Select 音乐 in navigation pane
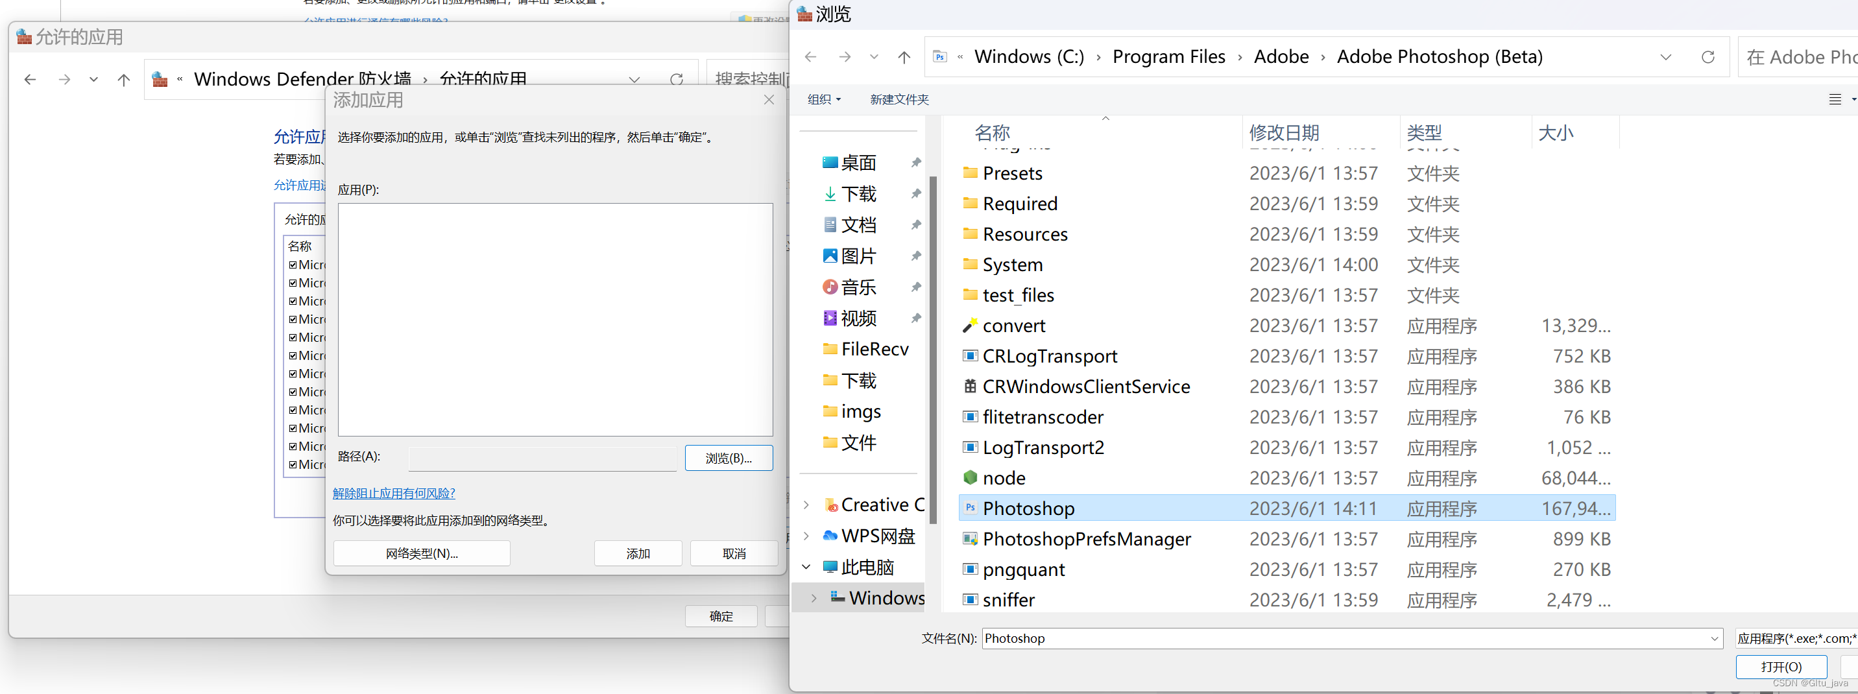The width and height of the screenshot is (1858, 694). pyautogui.click(x=859, y=287)
